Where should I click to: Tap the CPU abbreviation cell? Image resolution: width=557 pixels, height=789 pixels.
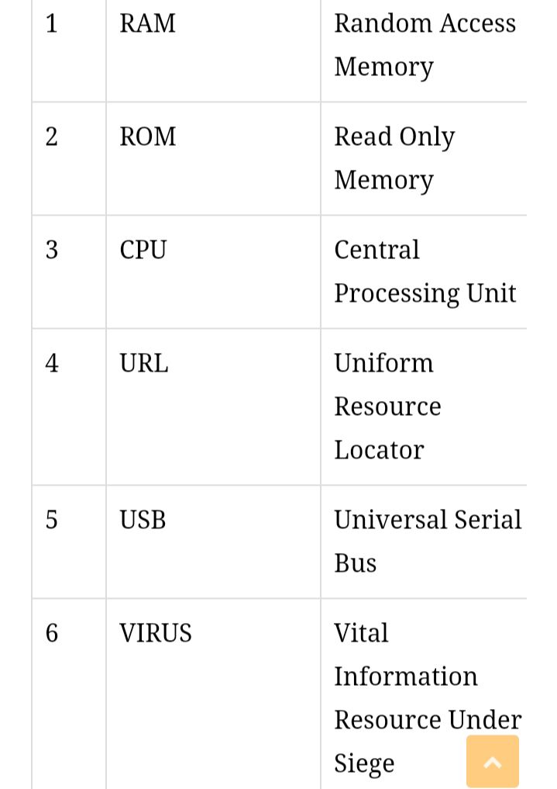(x=143, y=250)
